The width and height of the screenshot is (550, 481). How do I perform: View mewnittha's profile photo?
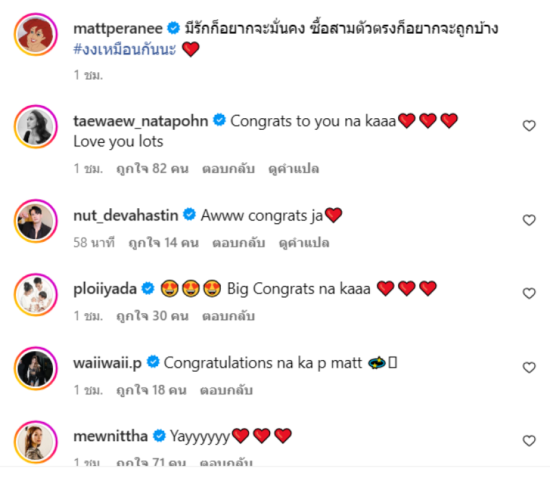coord(36,441)
